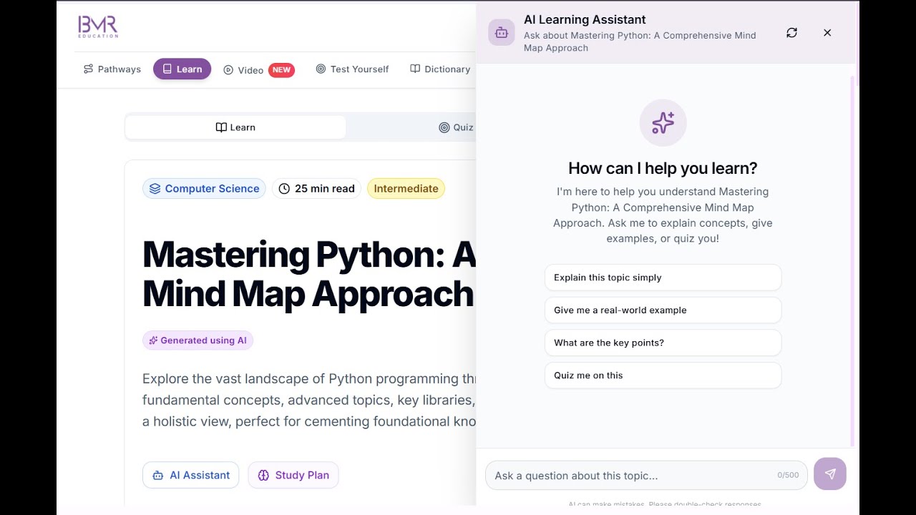This screenshot has height=515, width=916.
Task: Open the Pathways tab
Action: pos(112,69)
